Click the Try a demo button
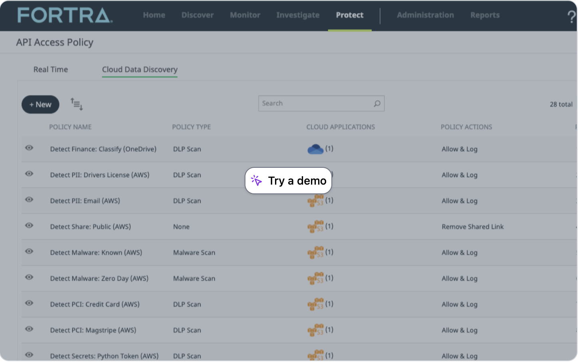 coord(288,181)
